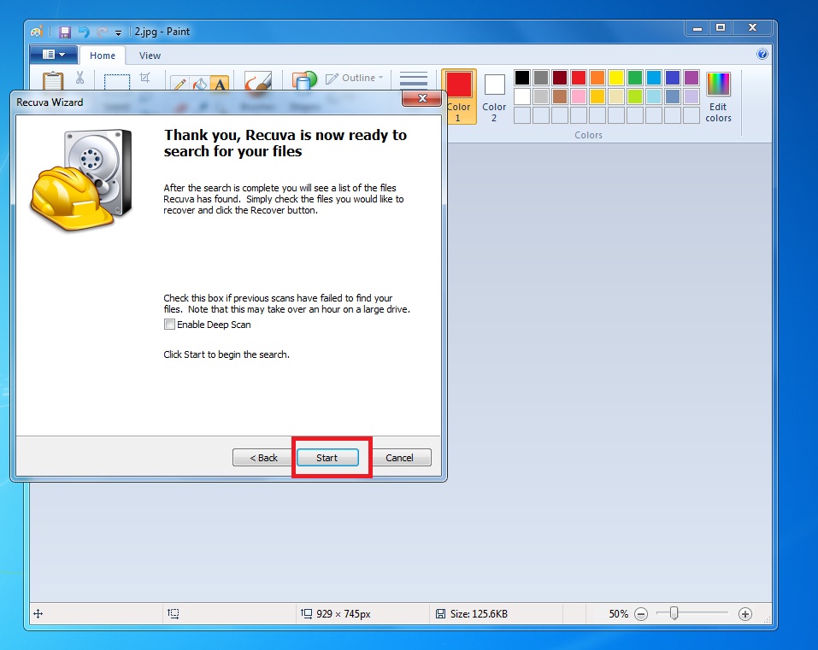Enable Deep Scan checkbox
Image resolution: width=818 pixels, height=650 pixels.
click(x=169, y=325)
